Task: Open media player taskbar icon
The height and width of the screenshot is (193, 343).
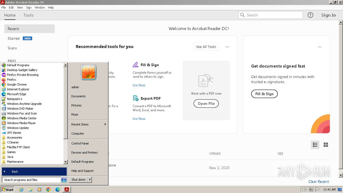Action: [39, 190]
